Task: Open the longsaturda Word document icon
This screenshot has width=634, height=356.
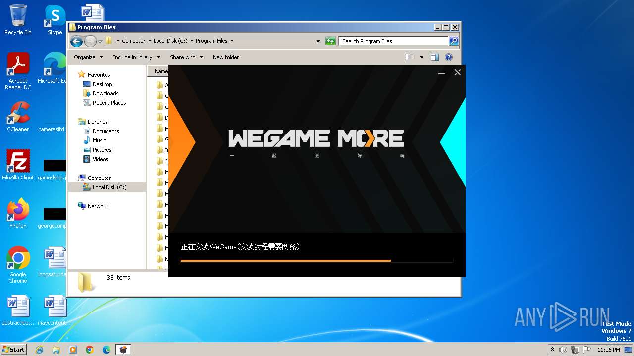Action: point(53,262)
